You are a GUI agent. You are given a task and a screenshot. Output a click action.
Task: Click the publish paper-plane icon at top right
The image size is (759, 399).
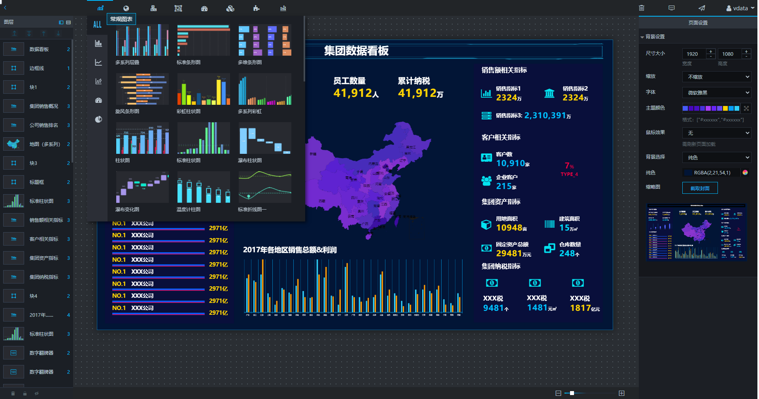tap(702, 8)
